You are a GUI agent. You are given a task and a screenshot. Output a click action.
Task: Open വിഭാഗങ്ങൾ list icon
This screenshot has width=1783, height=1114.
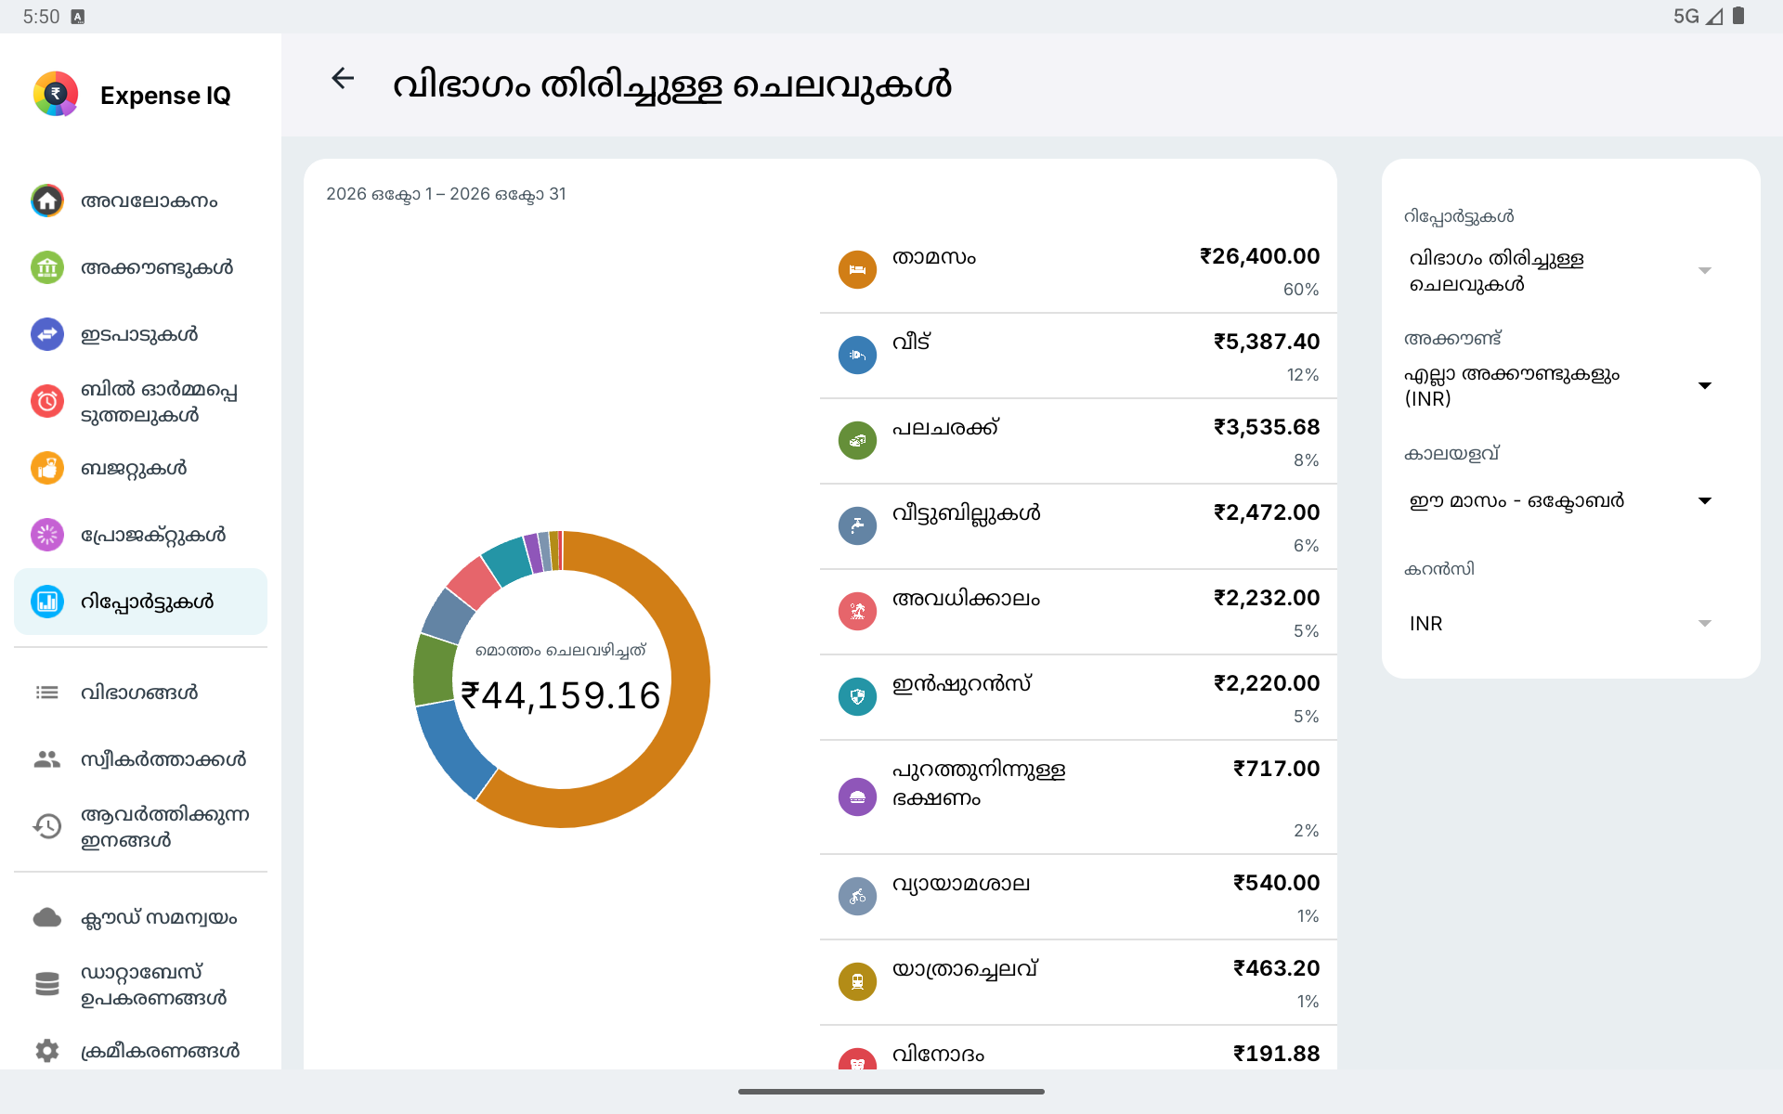click(47, 693)
